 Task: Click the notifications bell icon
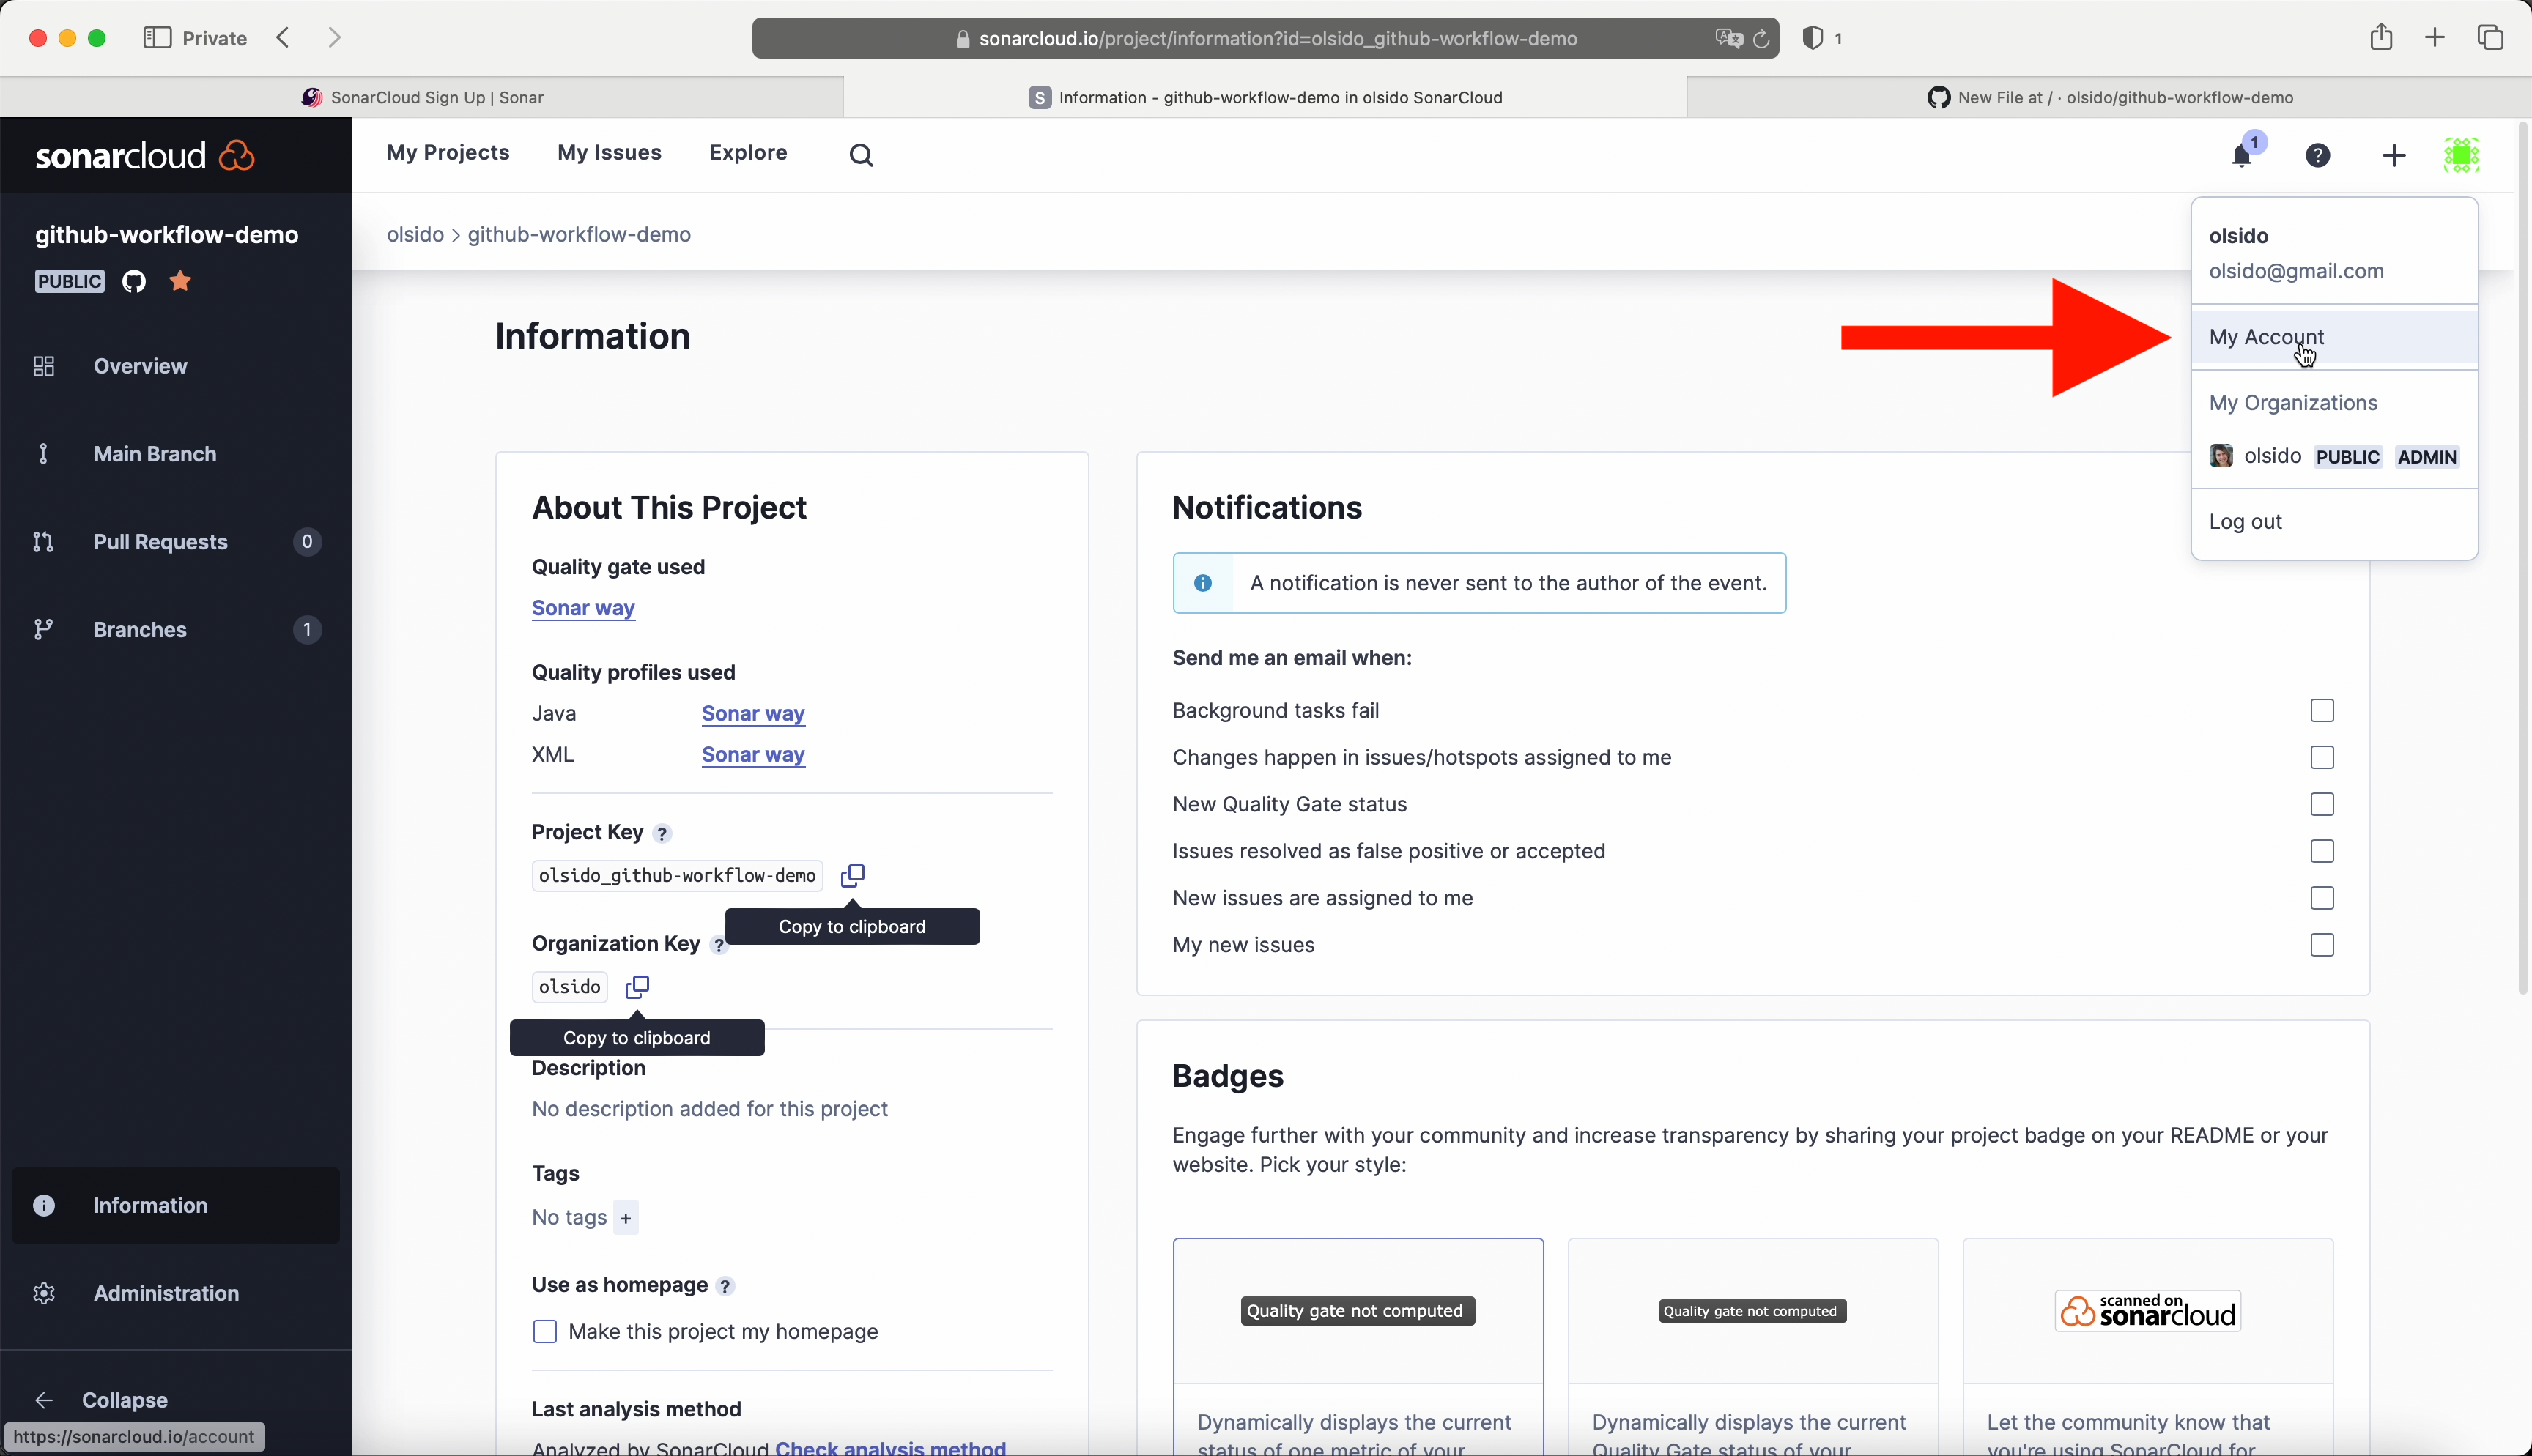click(2241, 156)
